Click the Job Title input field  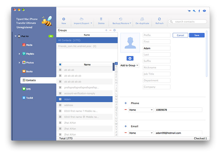click(157, 74)
